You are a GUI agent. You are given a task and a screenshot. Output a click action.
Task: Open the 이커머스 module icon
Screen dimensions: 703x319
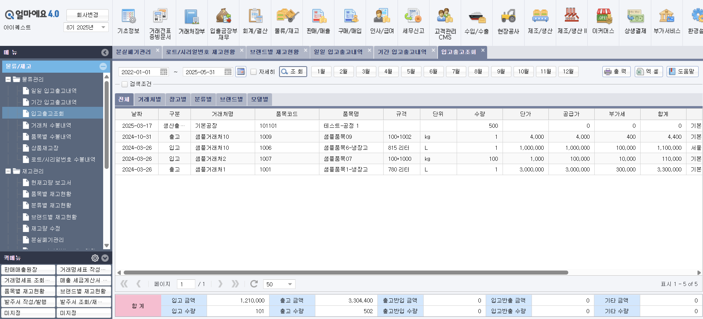point(603,22)
